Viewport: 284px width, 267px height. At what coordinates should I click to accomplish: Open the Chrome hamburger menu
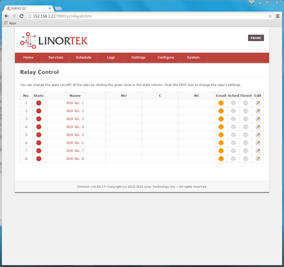point(278,16)
